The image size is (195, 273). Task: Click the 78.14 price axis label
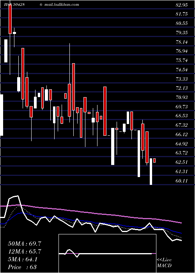182,42
